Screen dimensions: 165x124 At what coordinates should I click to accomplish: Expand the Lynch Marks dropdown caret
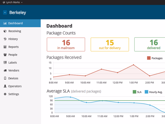coord(22,3)
